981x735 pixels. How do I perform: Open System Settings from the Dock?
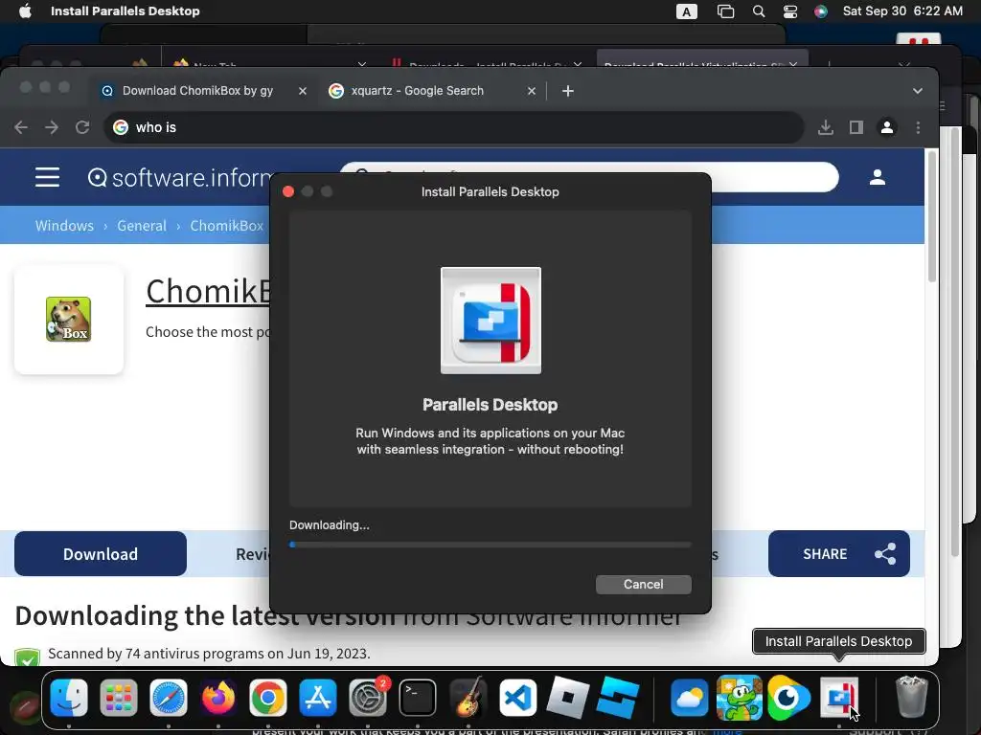click(367, 698)
